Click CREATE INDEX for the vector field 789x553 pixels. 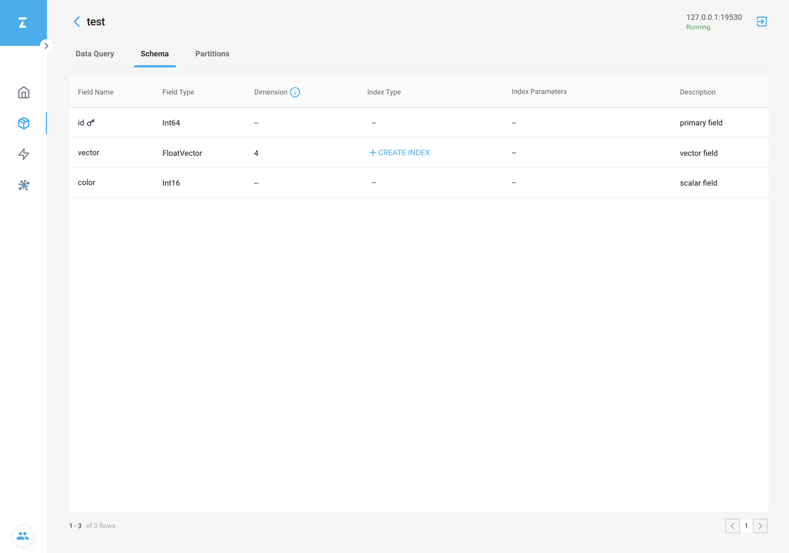399,152
